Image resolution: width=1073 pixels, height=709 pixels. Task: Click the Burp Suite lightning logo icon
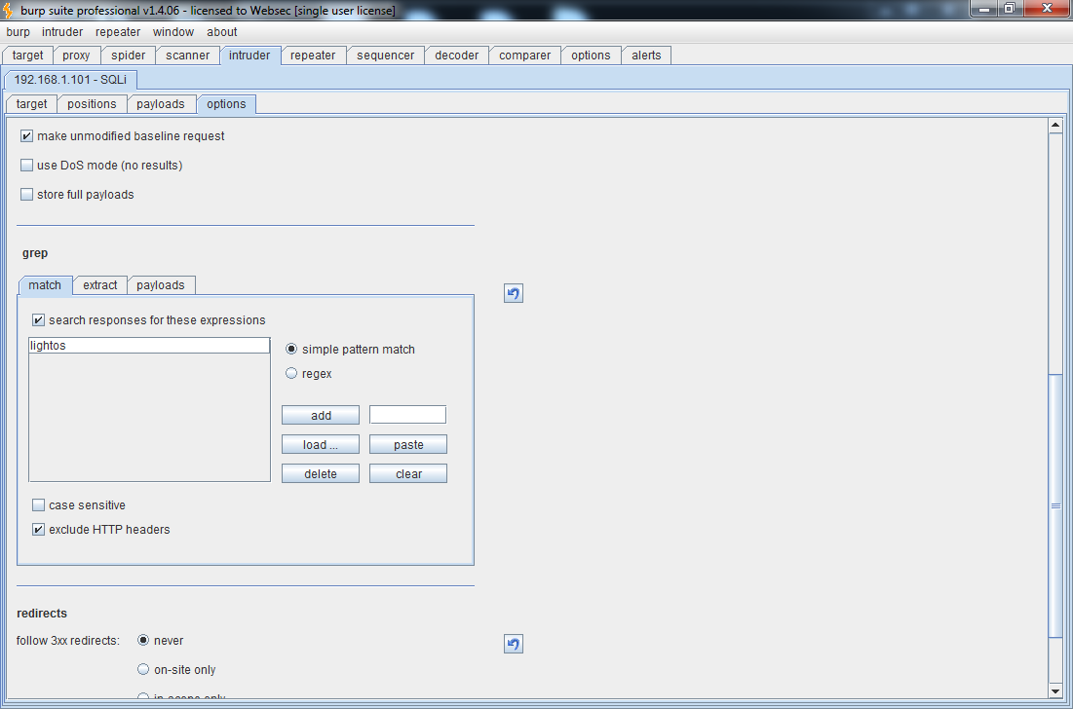click(x=9, y=10)
